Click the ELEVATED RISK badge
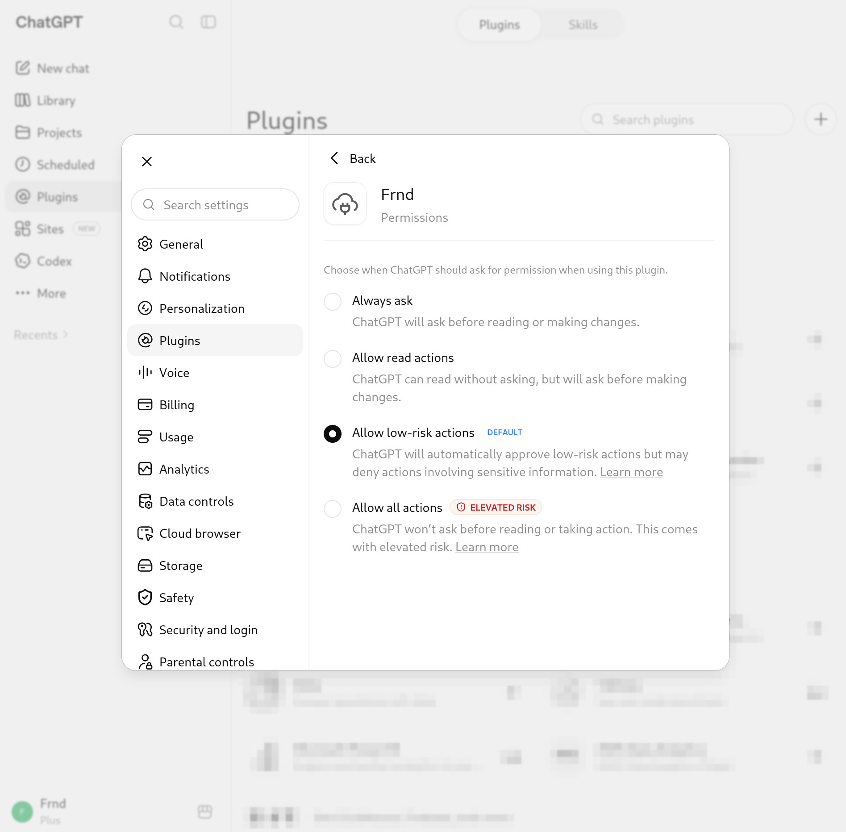 tap(496, 508)
